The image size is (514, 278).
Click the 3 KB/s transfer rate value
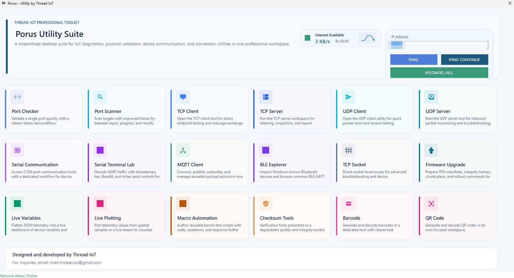pyautogui.click(x=322, y=41)
